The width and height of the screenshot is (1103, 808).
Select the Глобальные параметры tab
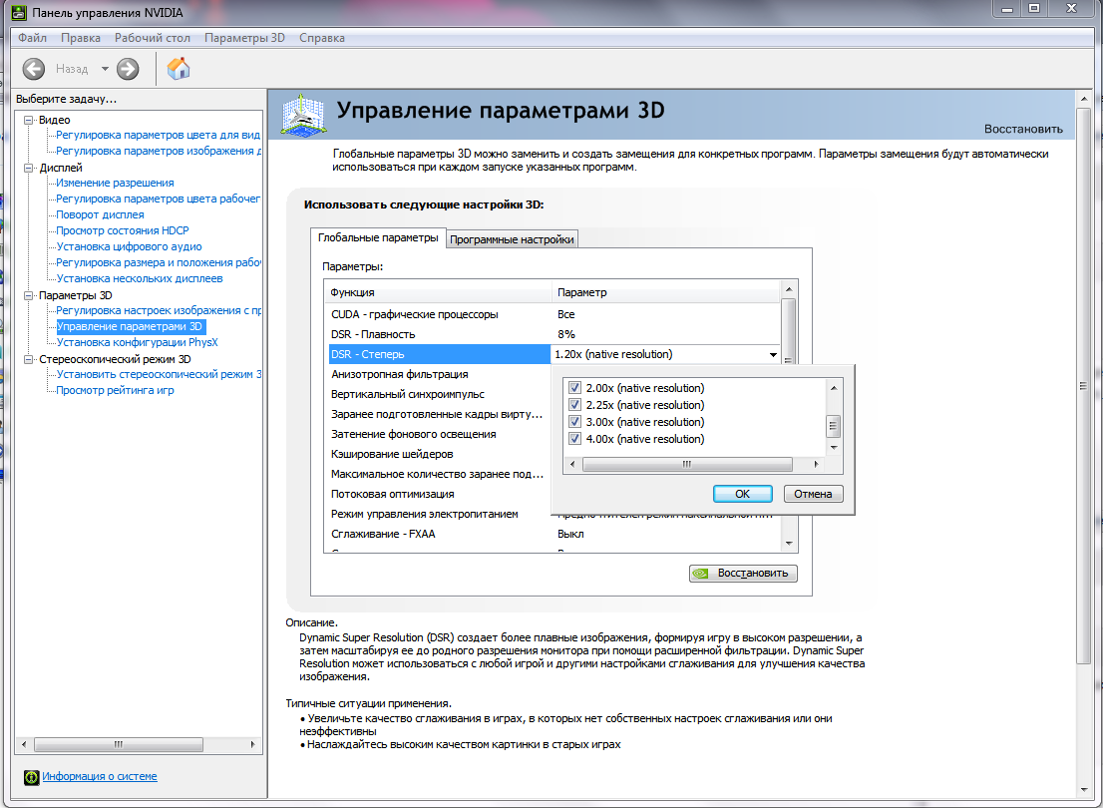tap(378, 237)
